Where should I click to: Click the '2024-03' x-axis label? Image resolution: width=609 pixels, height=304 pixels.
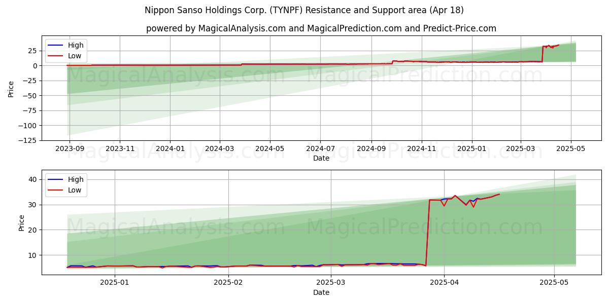coord(219,149)
